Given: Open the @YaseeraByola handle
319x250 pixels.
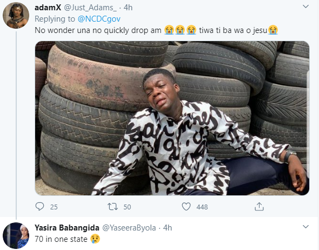Looking at the screenshot, I should (129, 228).
